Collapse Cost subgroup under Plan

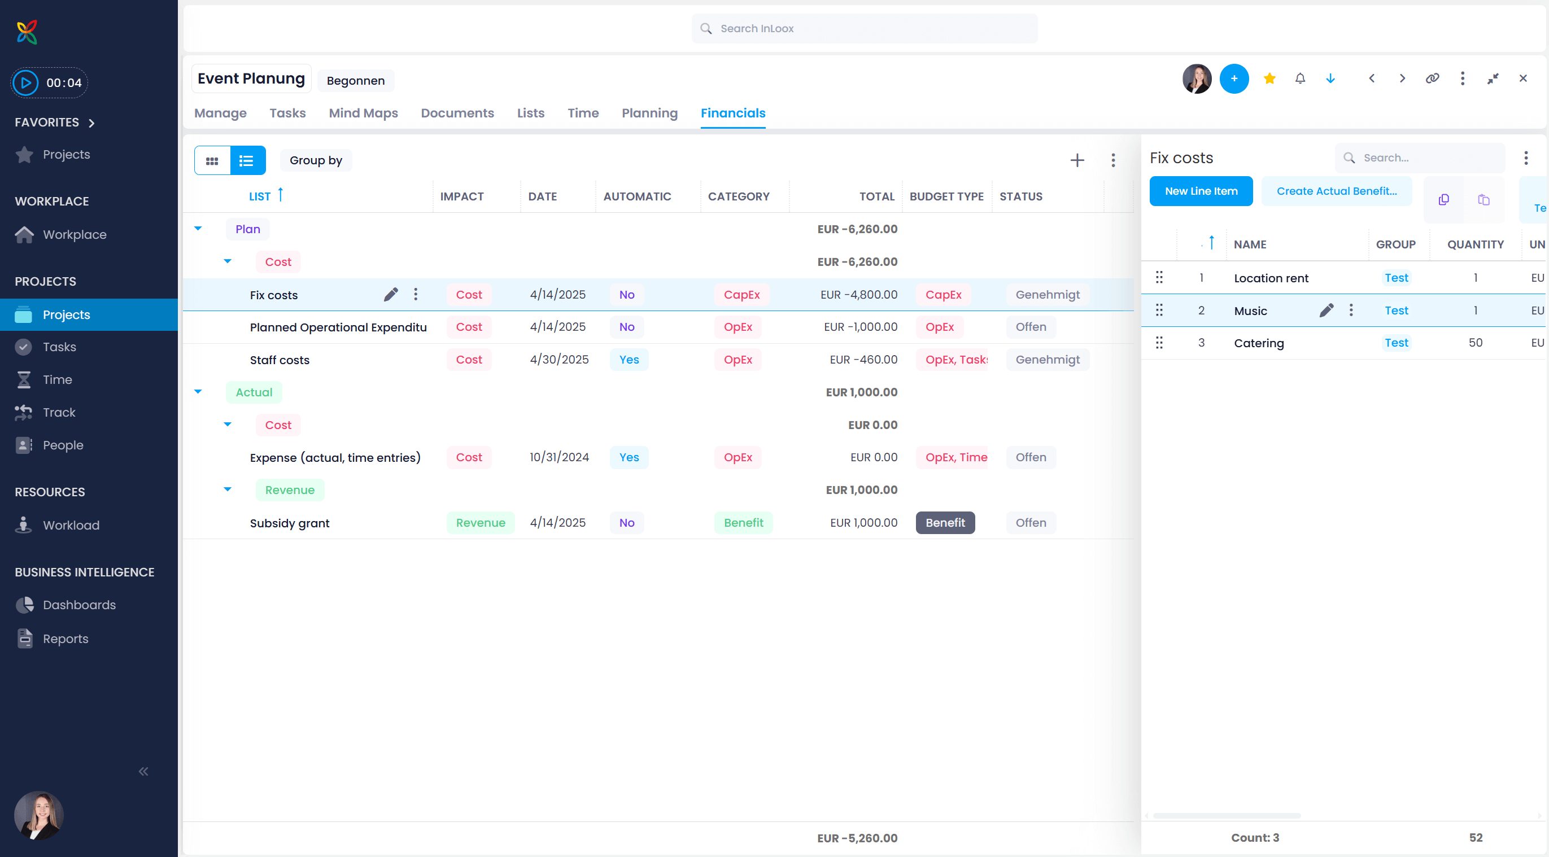pos(228,261)
